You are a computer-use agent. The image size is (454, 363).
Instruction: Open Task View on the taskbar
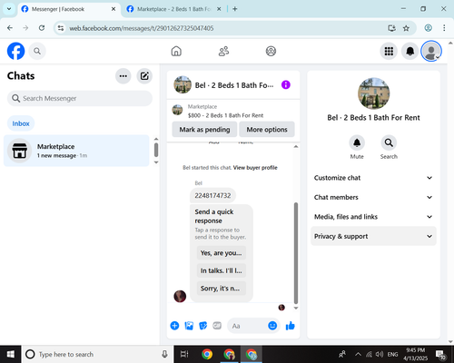tap(184, 354)
